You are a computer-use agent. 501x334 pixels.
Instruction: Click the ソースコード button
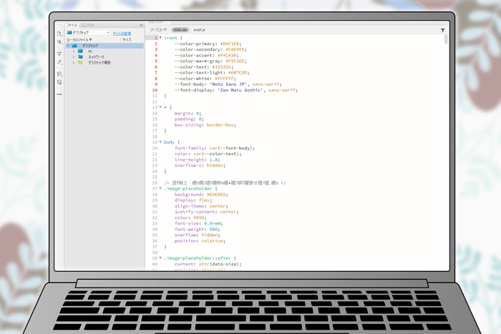click(x=159, y=30)
